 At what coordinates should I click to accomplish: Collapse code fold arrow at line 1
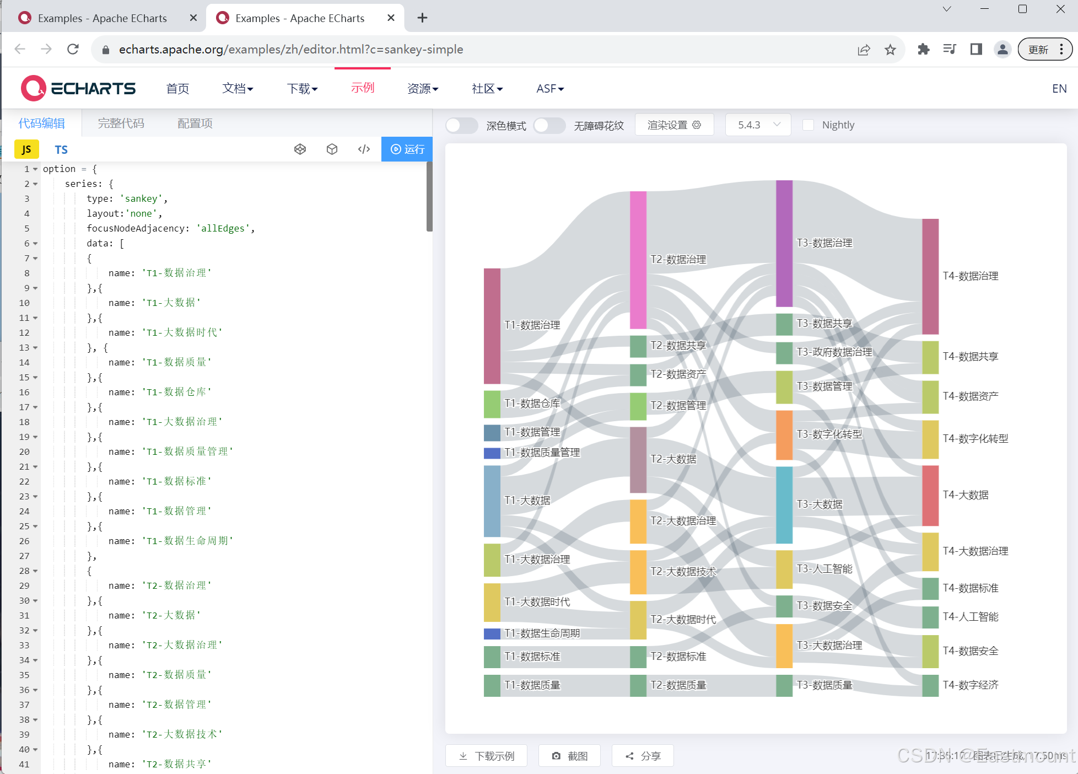pos(35,169)
